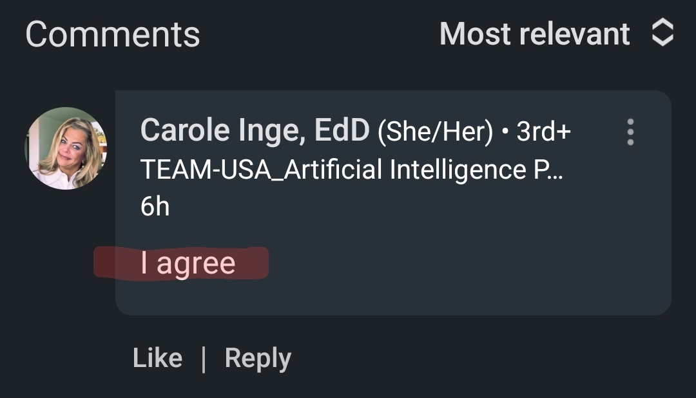
Task: Open Carole Inge, EdD profile name link
Action: click(x=255, y=130)
